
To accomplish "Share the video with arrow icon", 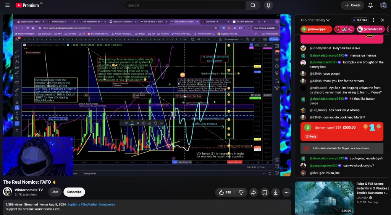I will point(254,192).
